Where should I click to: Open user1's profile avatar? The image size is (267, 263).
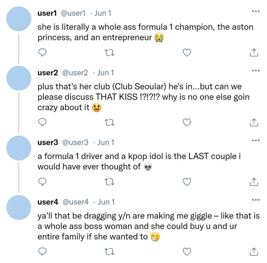(19, 19)
